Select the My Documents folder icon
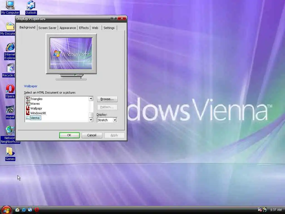The height and width of the screenshot is (214, 285). pyautogui.click(x=10, y=26)
